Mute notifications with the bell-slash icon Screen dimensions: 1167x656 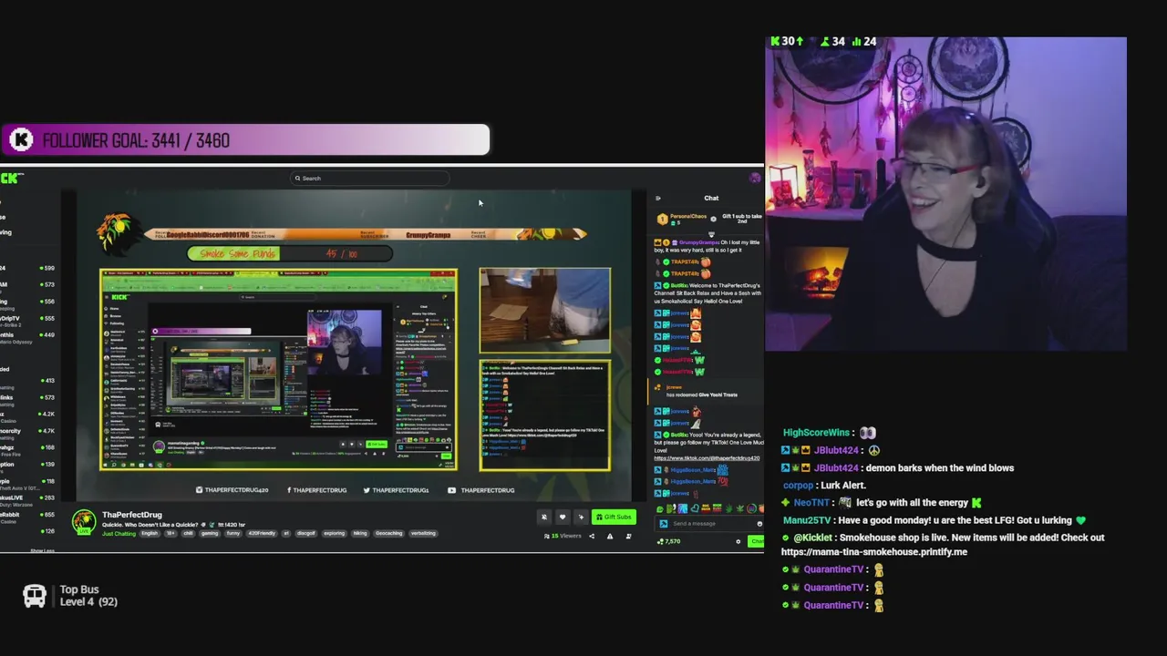[x=544, y=517]
